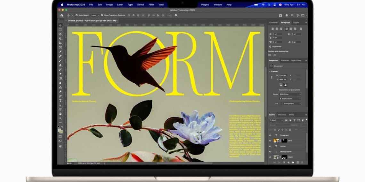Viewport: 365px width, 182px height.
Task: Click the Home icon in options bar
Action: click(x=62, y=15)
